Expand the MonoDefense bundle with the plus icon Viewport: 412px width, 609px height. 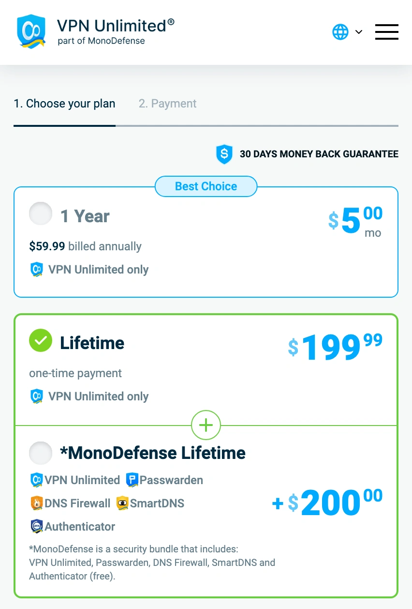click(206, 425)
